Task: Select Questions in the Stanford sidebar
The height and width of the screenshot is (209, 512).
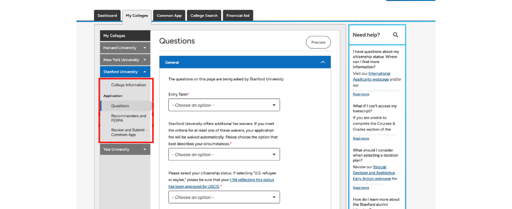Action: coord(126,106)
